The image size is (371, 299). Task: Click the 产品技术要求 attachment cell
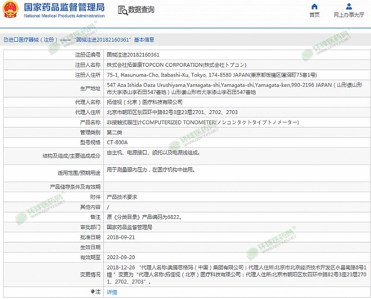point(122,197)
